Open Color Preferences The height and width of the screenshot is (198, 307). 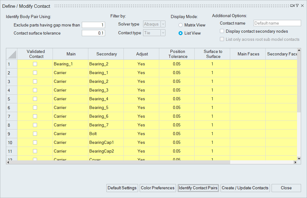[158, 188]
